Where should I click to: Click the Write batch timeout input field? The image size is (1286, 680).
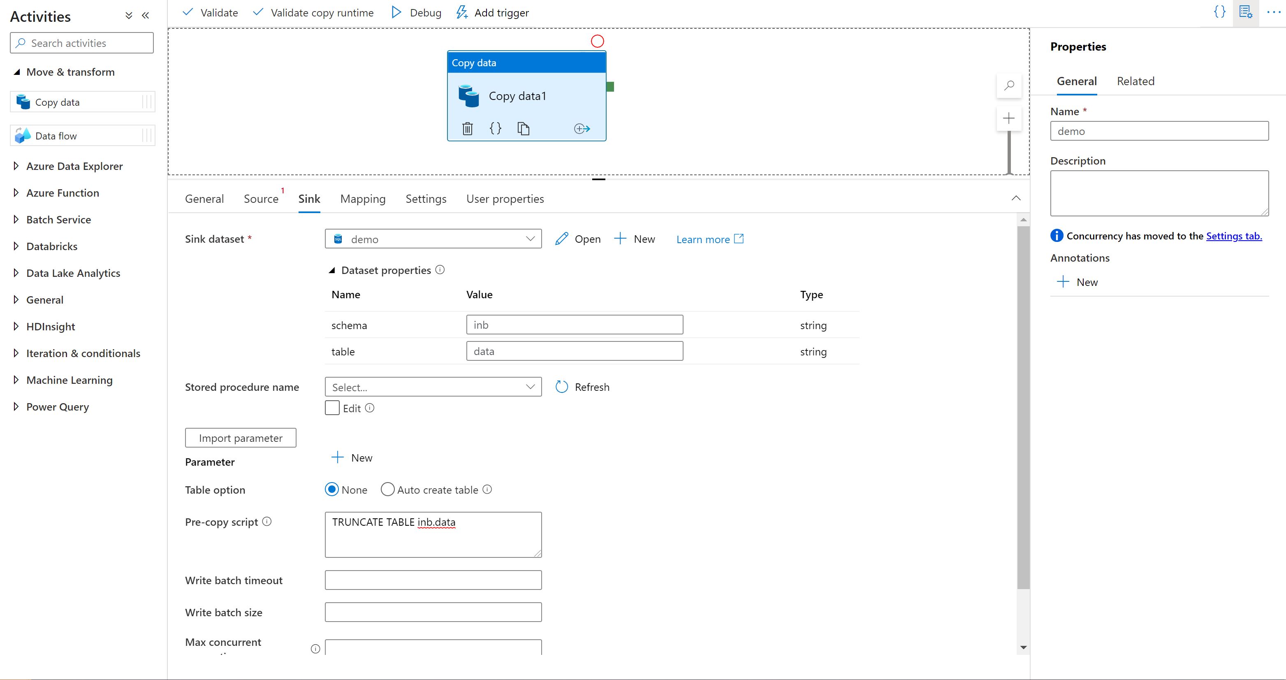click(x=433, y=580)
